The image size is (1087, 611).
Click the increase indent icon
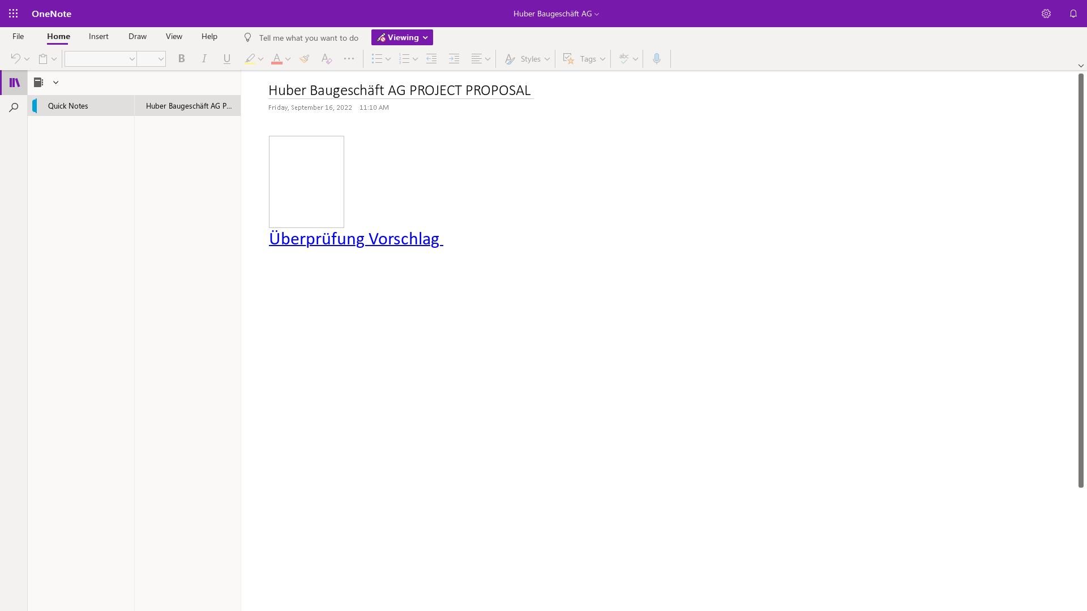454,59
